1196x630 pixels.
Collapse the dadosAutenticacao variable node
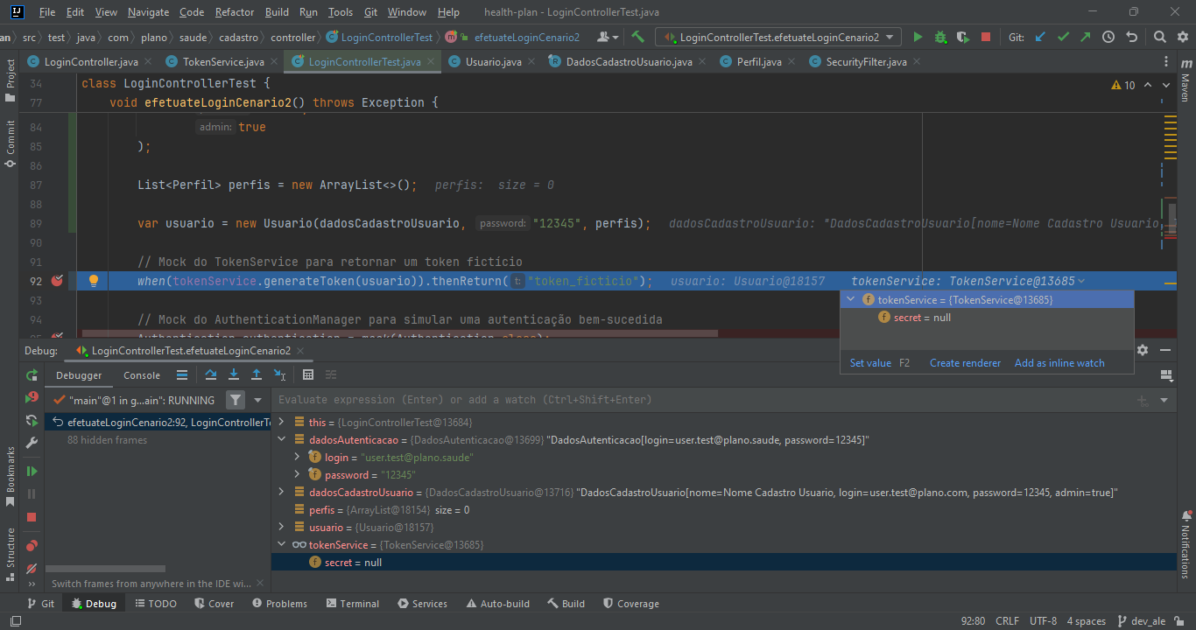point(281,440)
